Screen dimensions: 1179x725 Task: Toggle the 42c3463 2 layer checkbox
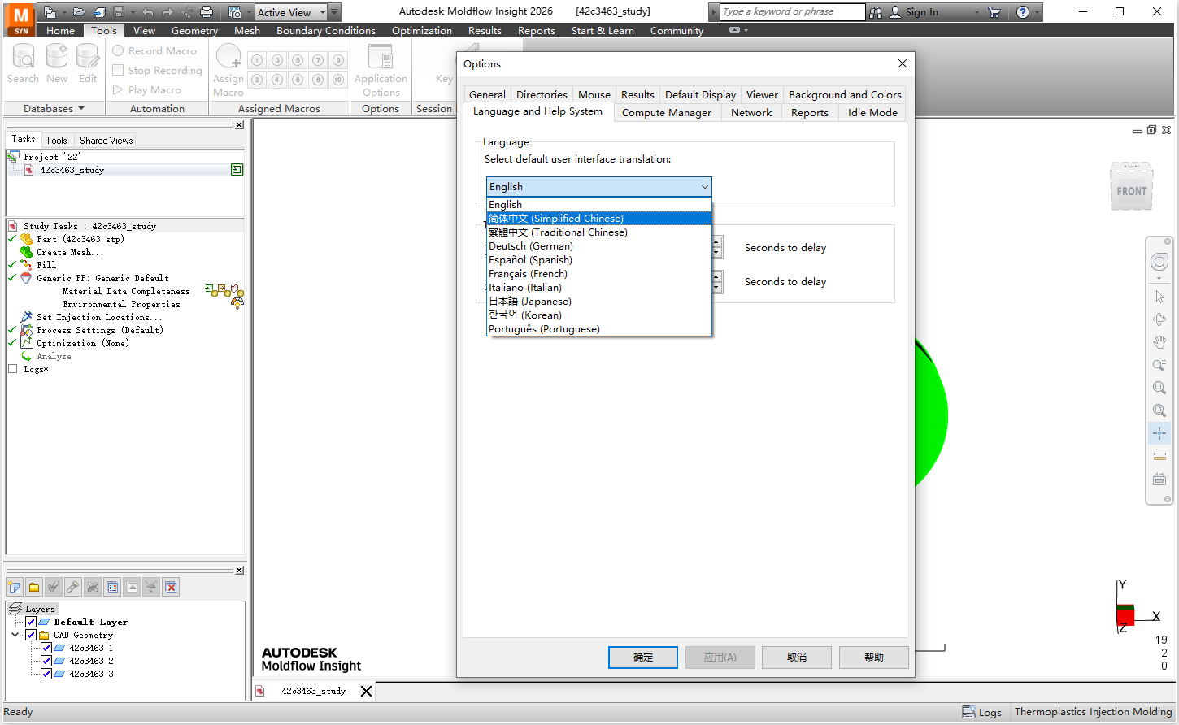click(46, 661)
